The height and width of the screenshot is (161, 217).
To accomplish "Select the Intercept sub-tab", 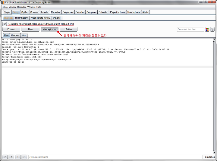I will 8,18.
